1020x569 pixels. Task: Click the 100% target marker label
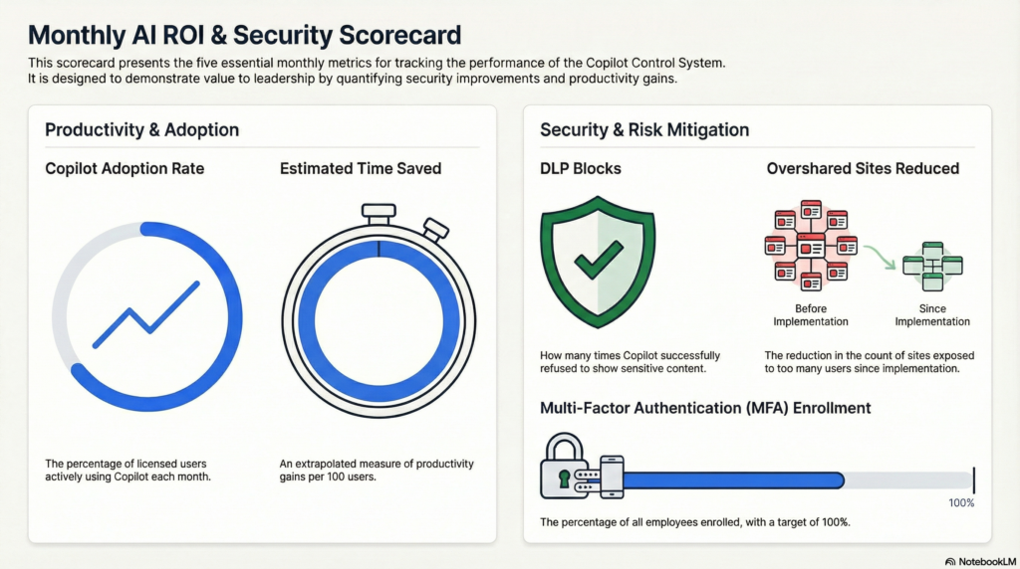coord(961,503)
